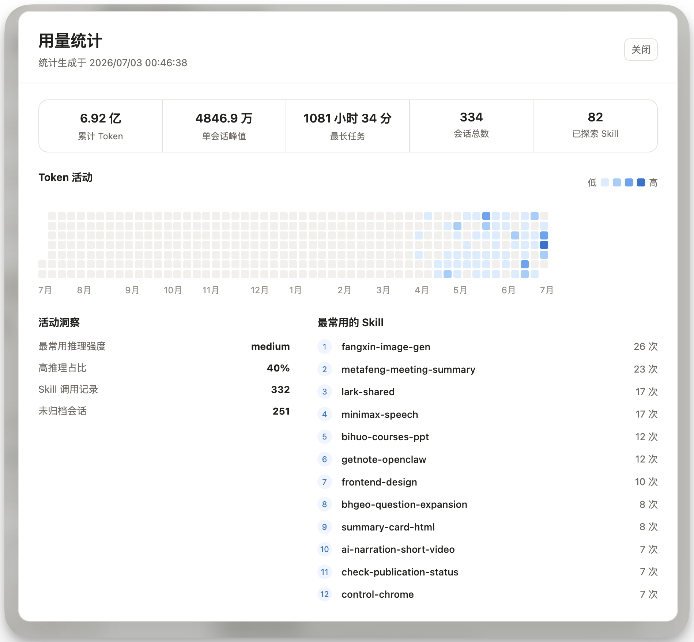Click the 活动洞察 heading
Screen dimensions: 694x642
point(59,322)
